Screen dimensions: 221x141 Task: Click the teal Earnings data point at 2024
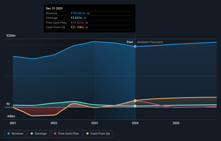tap(135, 106)
